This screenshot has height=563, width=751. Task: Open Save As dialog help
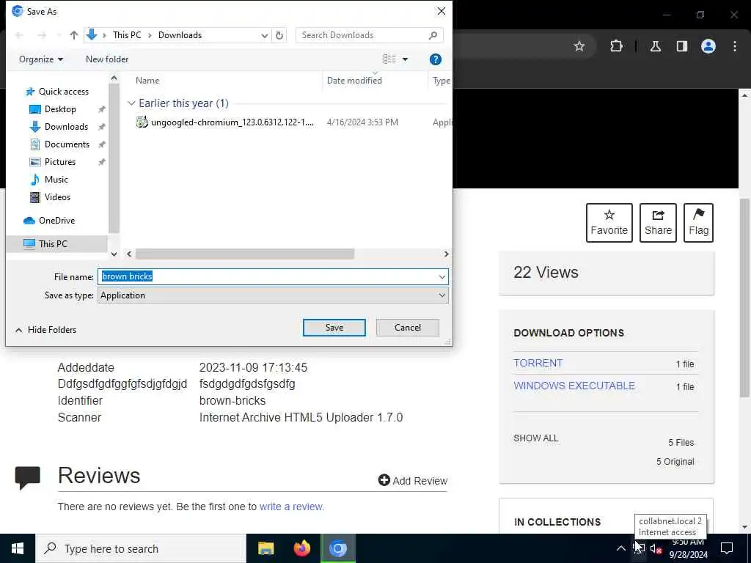pyautogui.click(x=436, y=59)
